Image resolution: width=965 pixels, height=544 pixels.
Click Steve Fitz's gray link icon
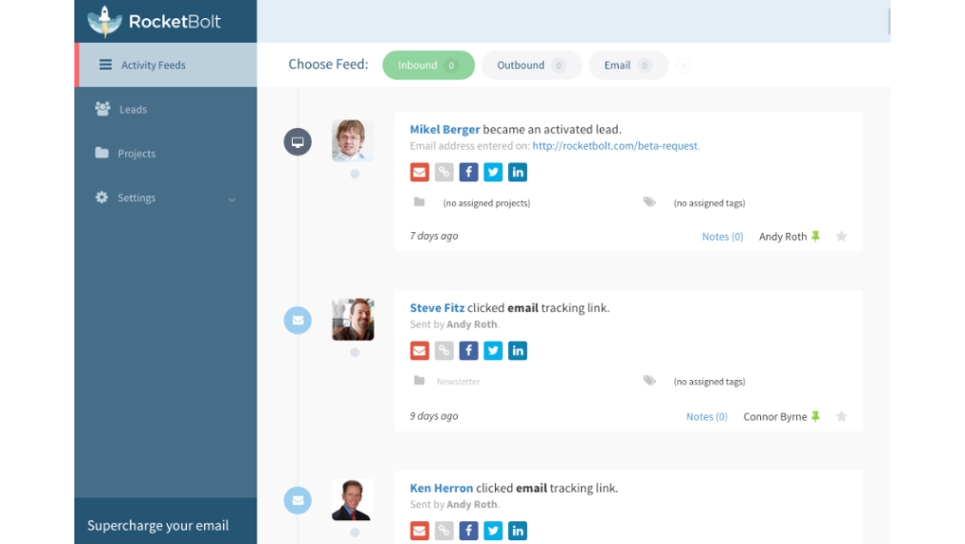point(443,350)
